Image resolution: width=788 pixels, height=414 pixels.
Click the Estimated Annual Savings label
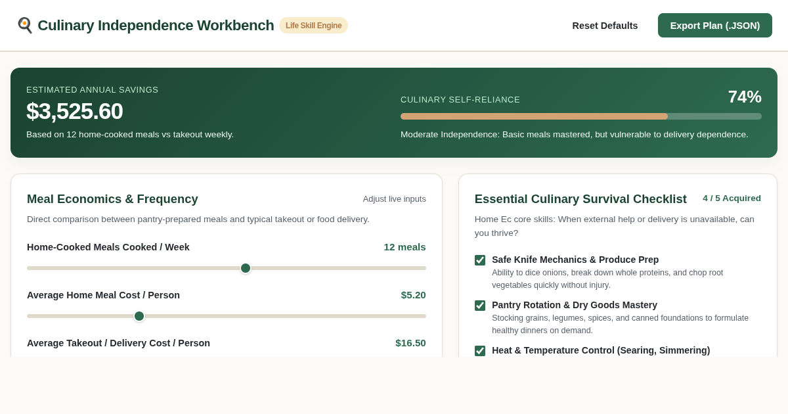click(x=93, y=90)
